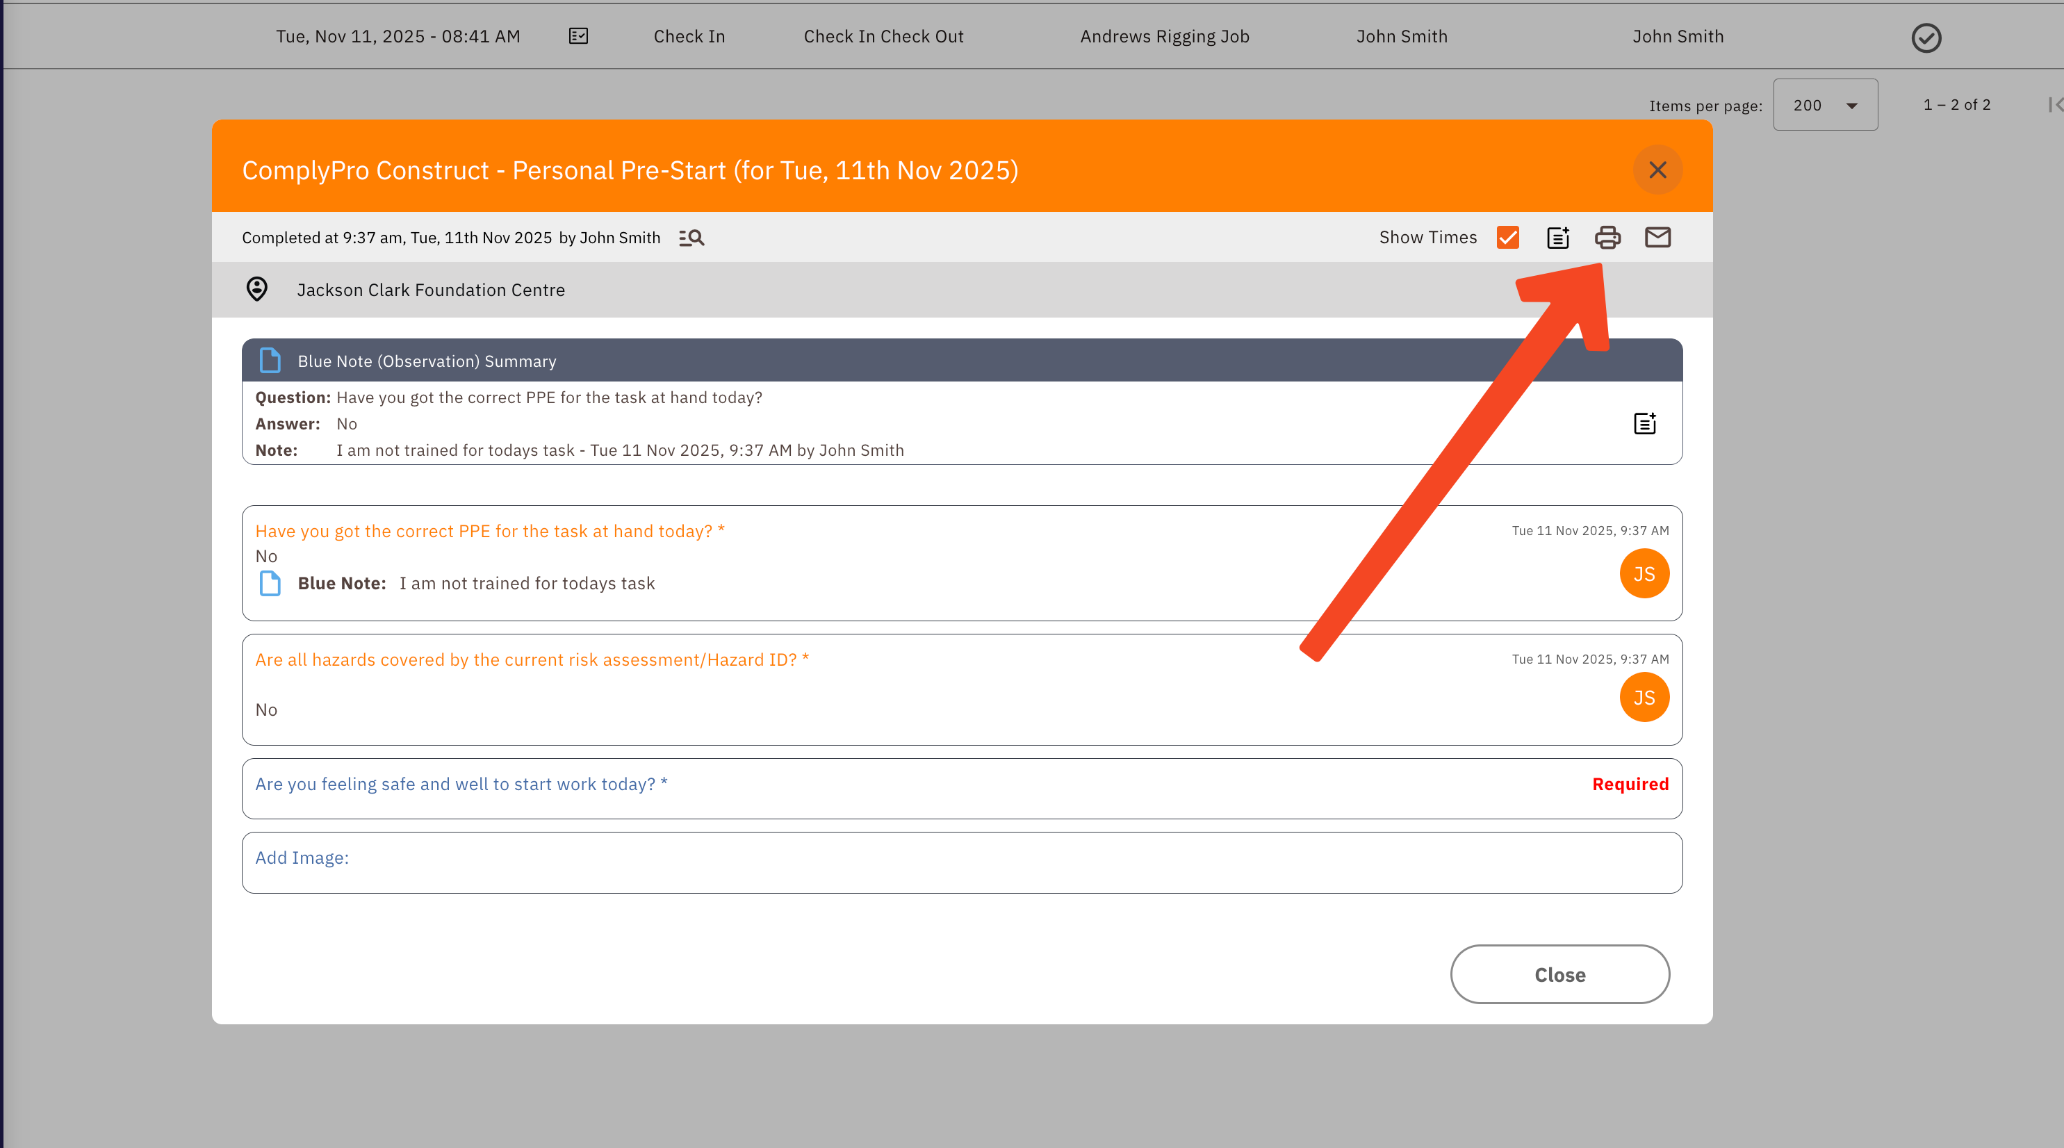Click JS avatar on hazards question
The width and height of the screenshot is (2064, 1148).
[1644, 697]
